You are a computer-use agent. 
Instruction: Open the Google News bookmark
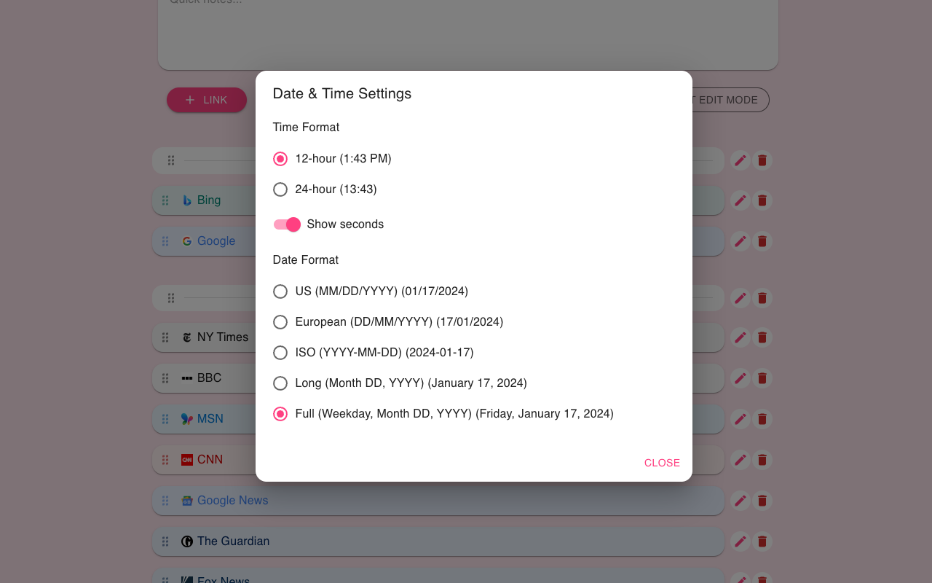(233, 501)
